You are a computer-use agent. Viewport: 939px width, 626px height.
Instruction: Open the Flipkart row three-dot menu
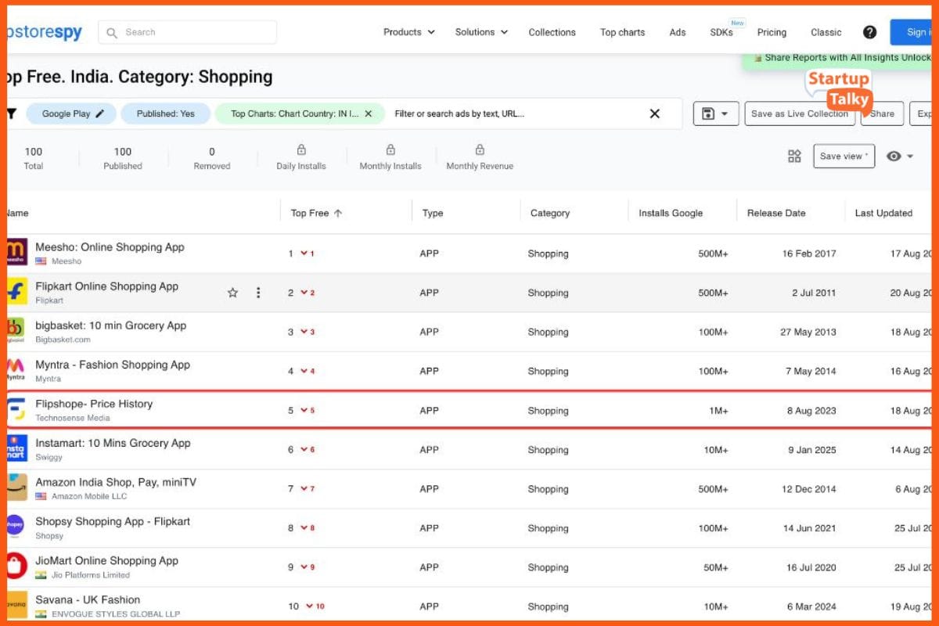tap(258, 293)
